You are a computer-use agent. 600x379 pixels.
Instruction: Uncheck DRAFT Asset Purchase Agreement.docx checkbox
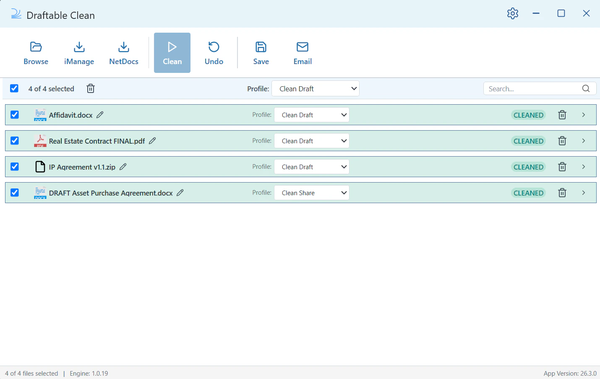(15, 193)
